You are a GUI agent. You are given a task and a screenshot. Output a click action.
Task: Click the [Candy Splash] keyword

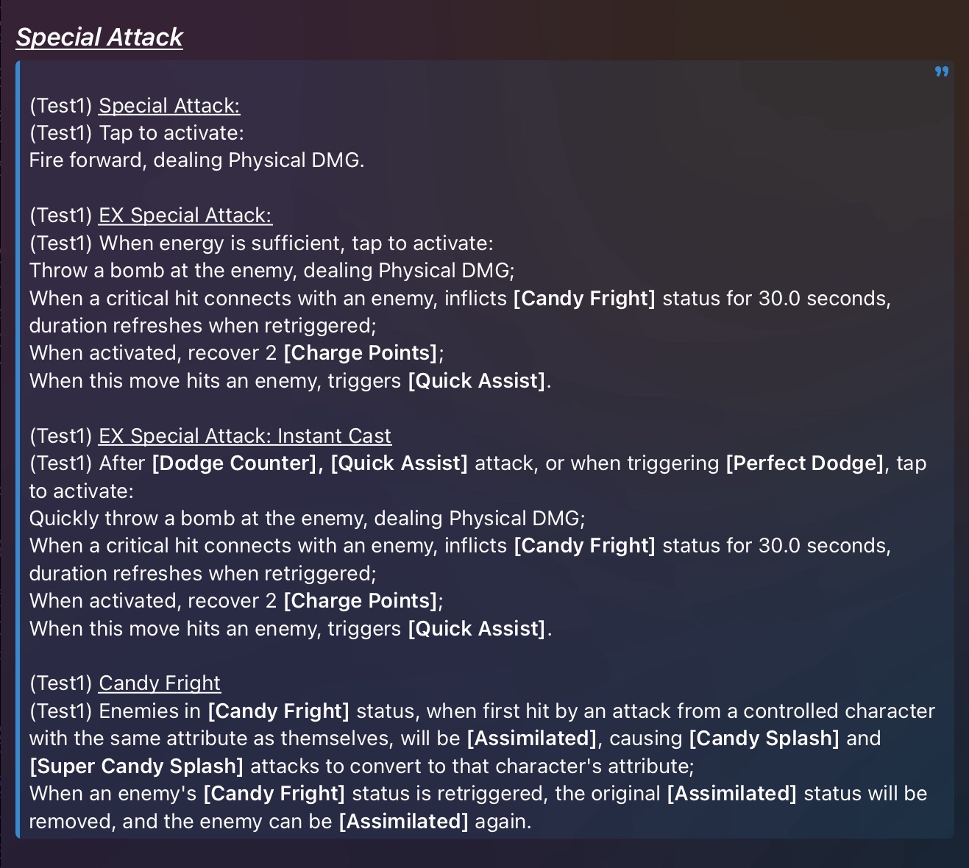tap(764, 739)
